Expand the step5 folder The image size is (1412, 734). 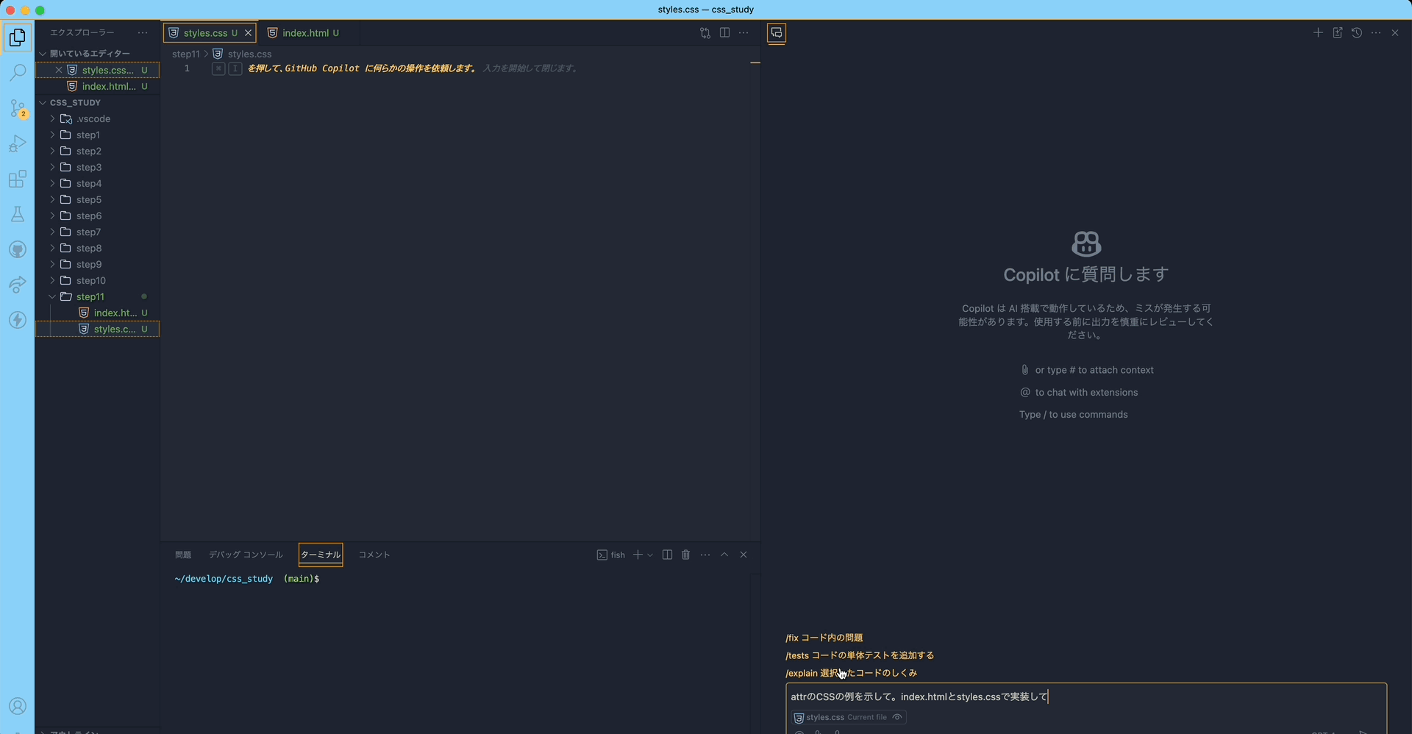pos(52,200)
